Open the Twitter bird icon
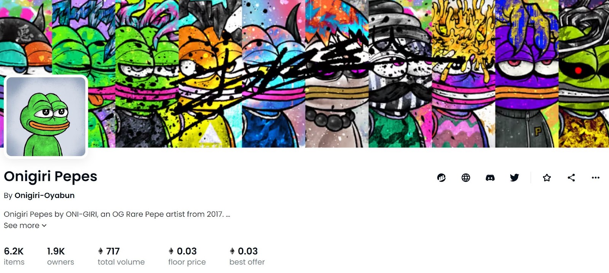Viewport: 609px width, 273px height. [515, 177]
